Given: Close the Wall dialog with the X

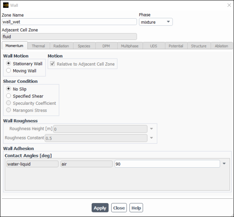Looking at the screenshot, I should (229, 5).
